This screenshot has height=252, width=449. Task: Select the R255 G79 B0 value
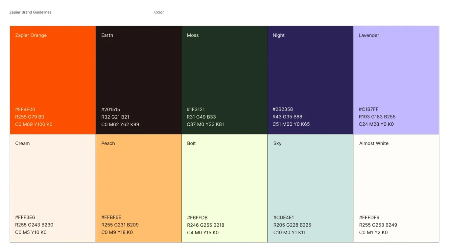tap(30, 117)
